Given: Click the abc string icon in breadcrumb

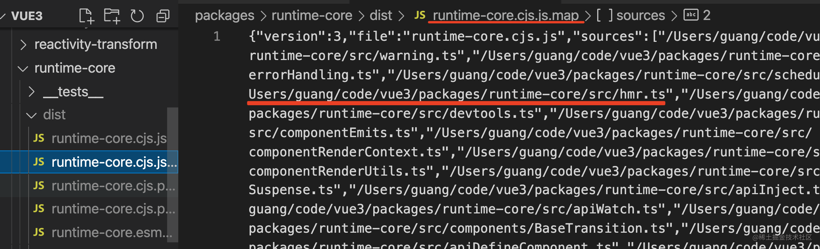Looking at the screenshot, I should (691, 15).
